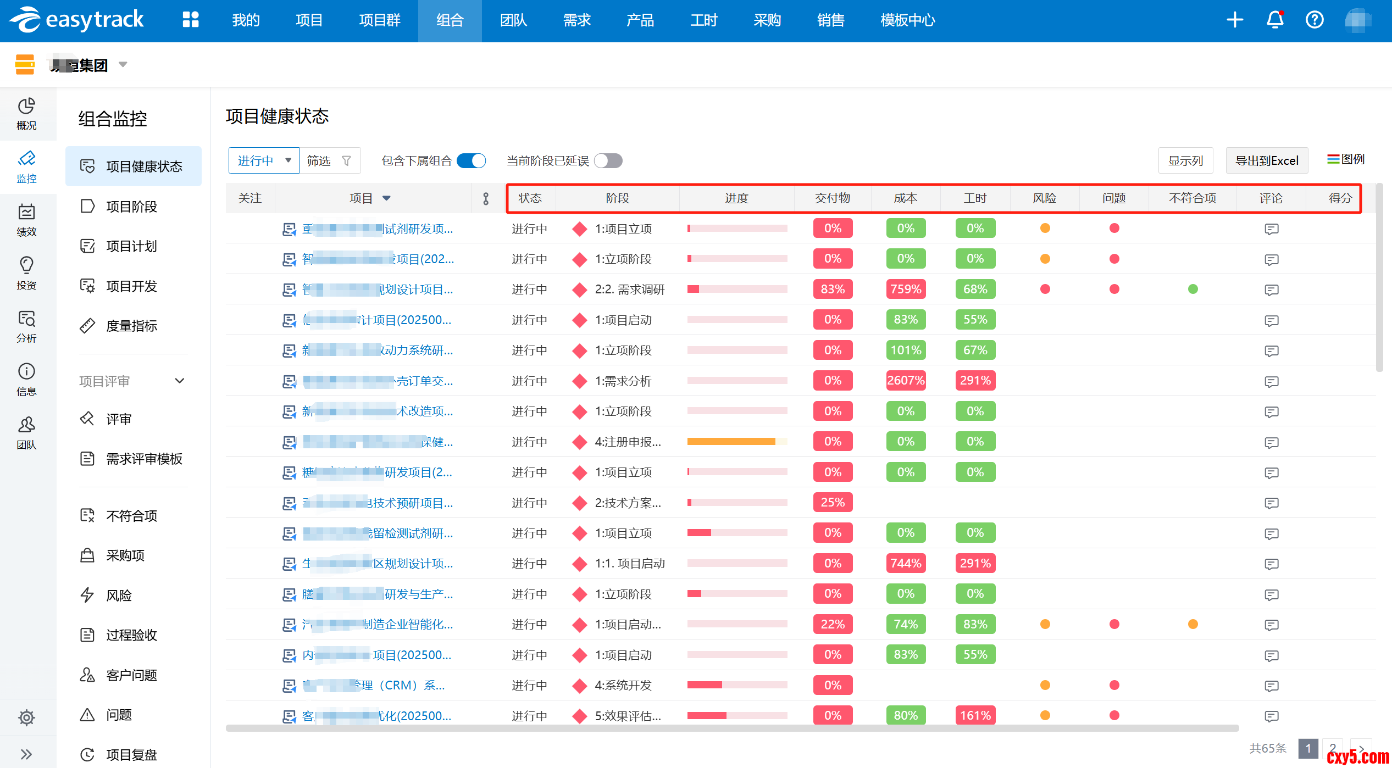Expand the 集团 organization dropdown arrow

click(x=123, y=65)
